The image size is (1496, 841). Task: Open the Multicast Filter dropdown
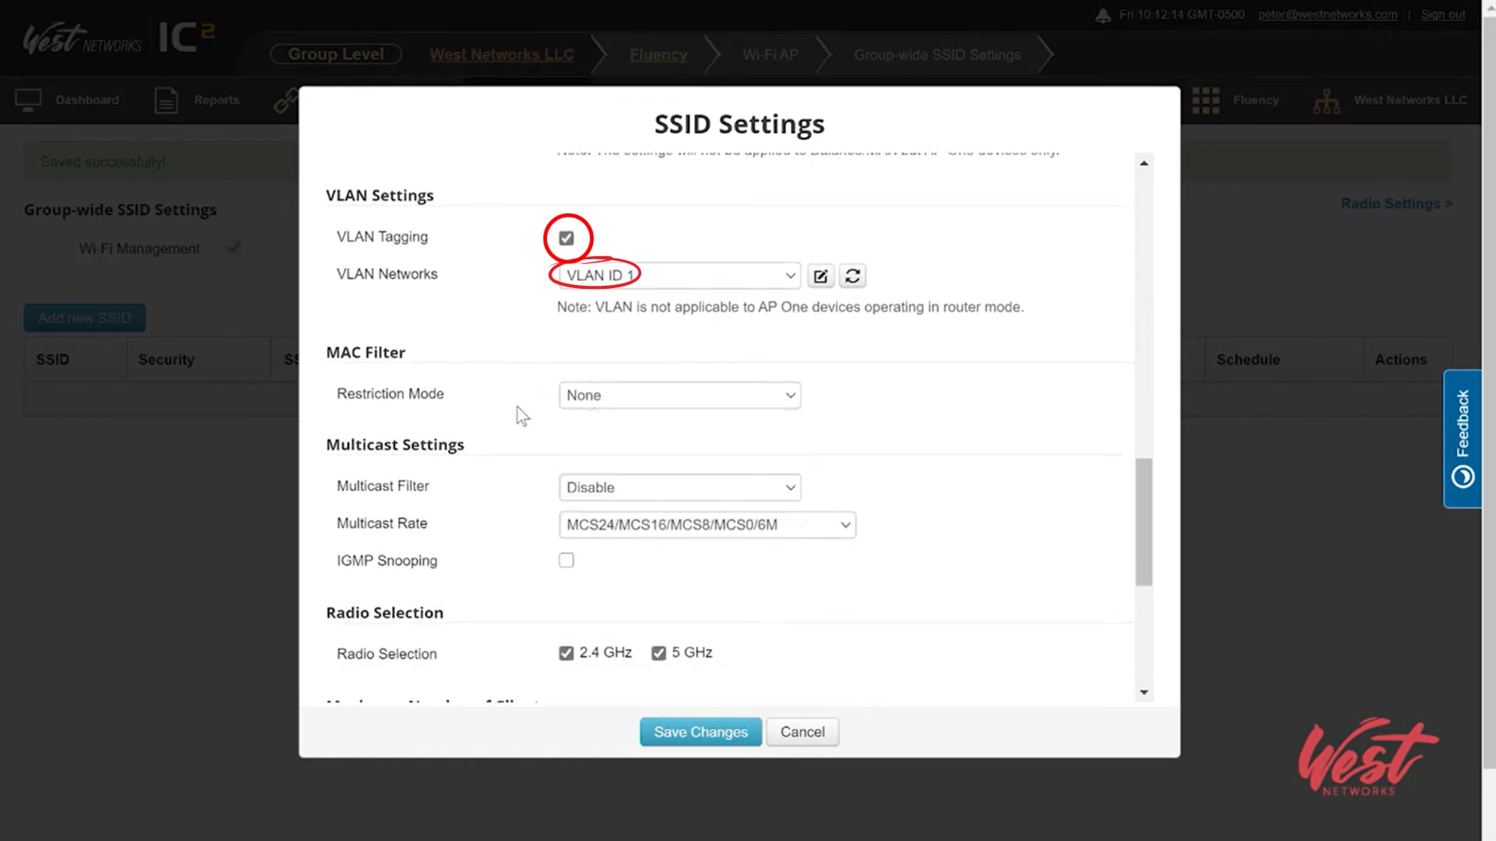(679, 487)
